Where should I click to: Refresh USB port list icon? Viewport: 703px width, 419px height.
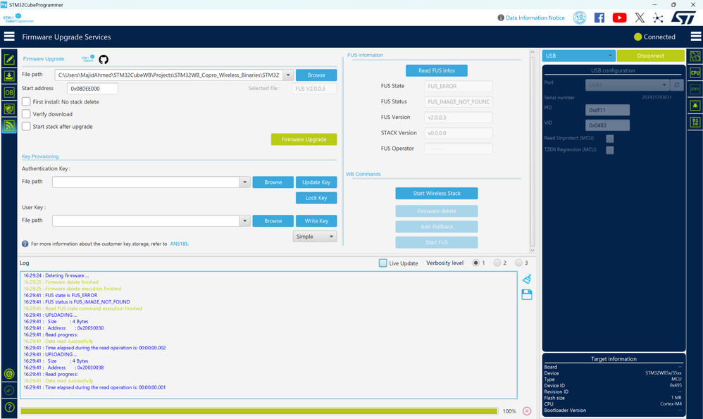pos(676,85)
